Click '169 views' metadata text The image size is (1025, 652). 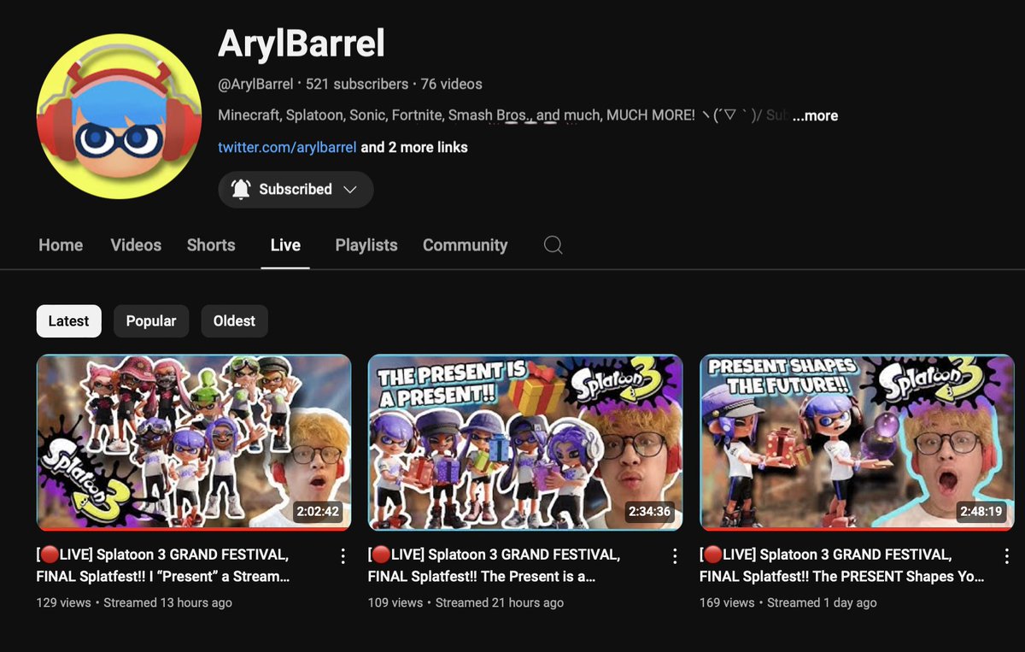click(726, 602)
